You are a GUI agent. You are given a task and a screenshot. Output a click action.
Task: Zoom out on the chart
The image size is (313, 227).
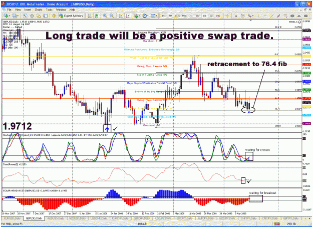(112, 16)
